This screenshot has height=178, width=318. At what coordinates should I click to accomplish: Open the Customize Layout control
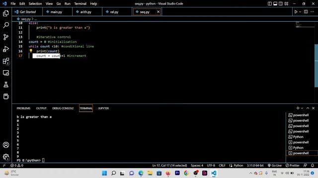point(286,3)
